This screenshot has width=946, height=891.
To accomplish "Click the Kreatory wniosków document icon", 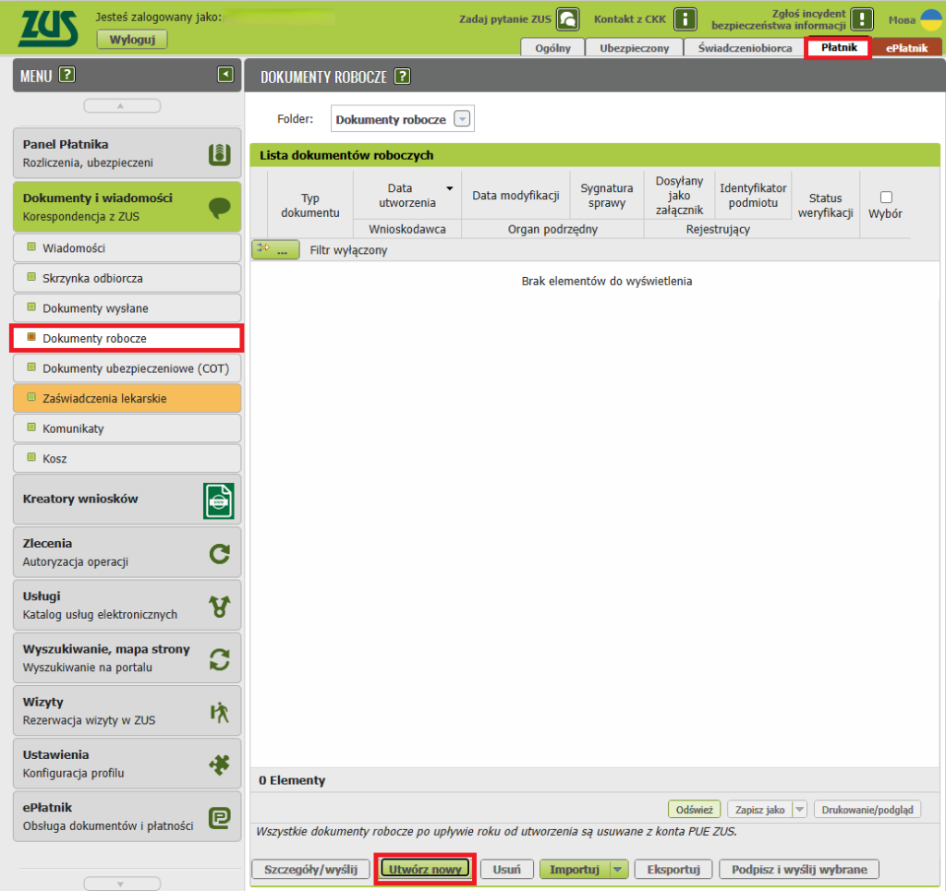I will click(x=218, y=500).
